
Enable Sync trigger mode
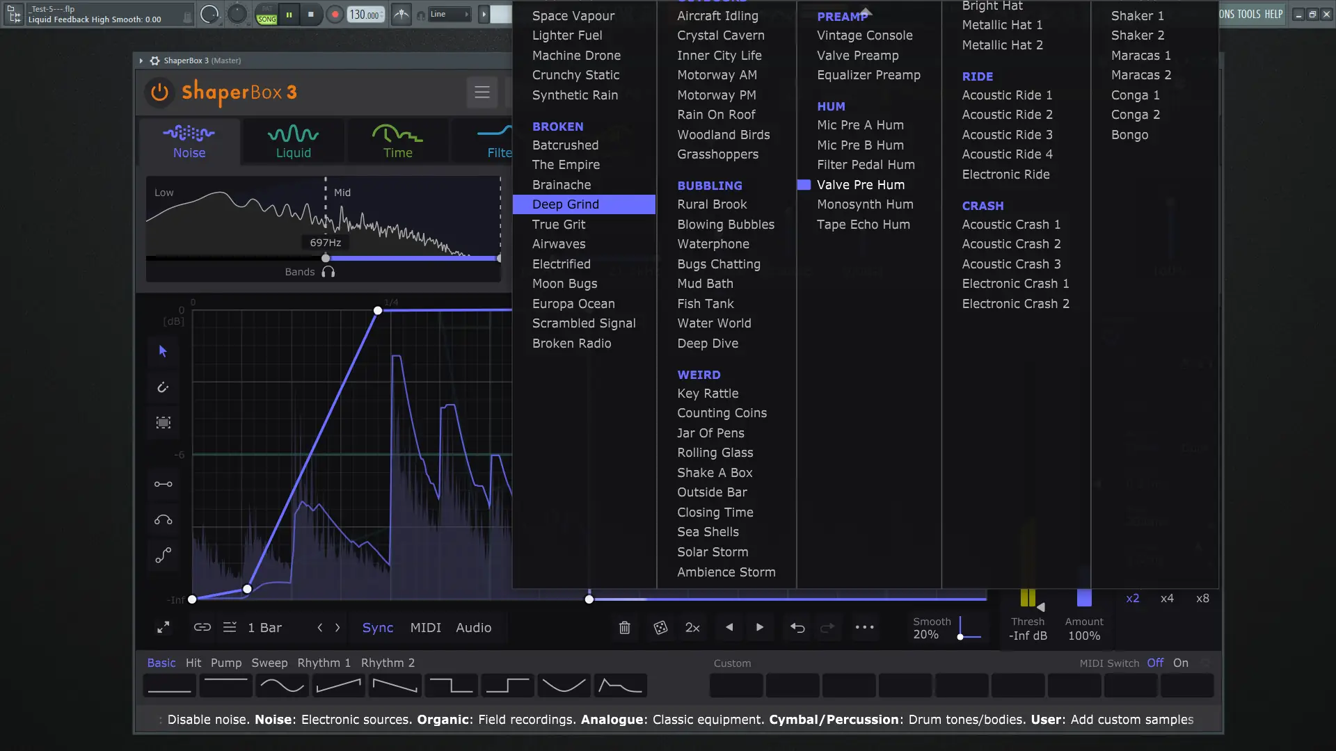point(377,627)
